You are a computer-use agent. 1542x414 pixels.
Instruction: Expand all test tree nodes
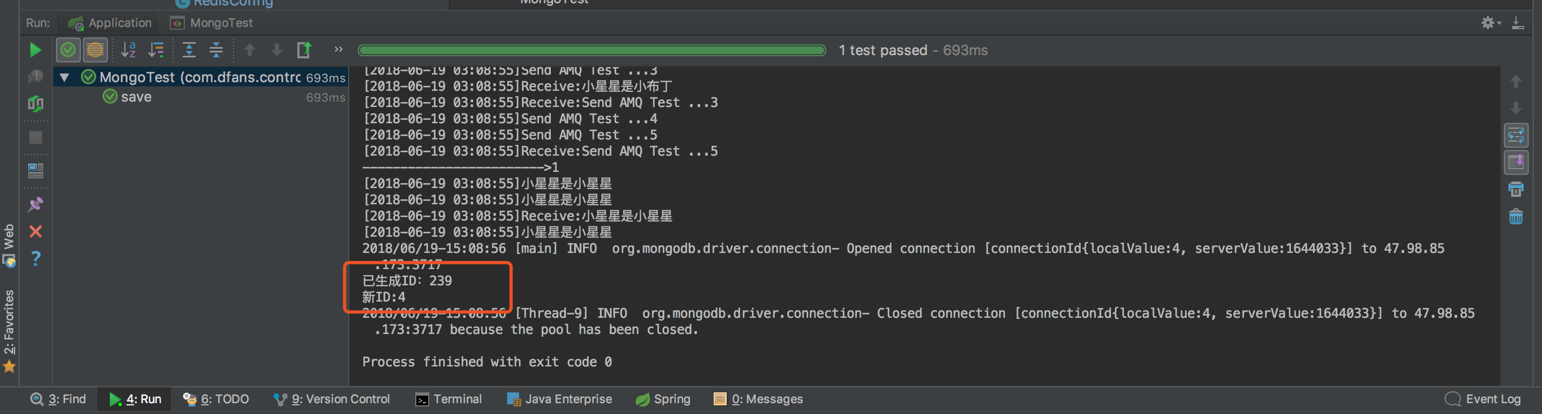pyautogui.click(x=189, y=50)
